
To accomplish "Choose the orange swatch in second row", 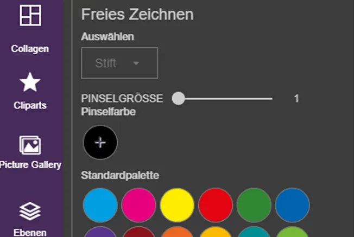I will [x=177, y=233].
